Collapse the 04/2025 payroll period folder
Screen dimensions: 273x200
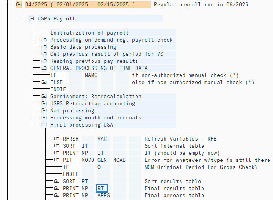pyautogui.click(x=18, y=5)
